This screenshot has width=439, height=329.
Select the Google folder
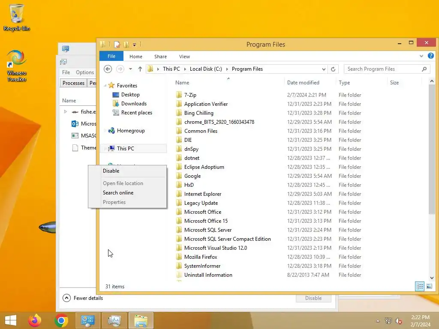(x=192, y=176)
